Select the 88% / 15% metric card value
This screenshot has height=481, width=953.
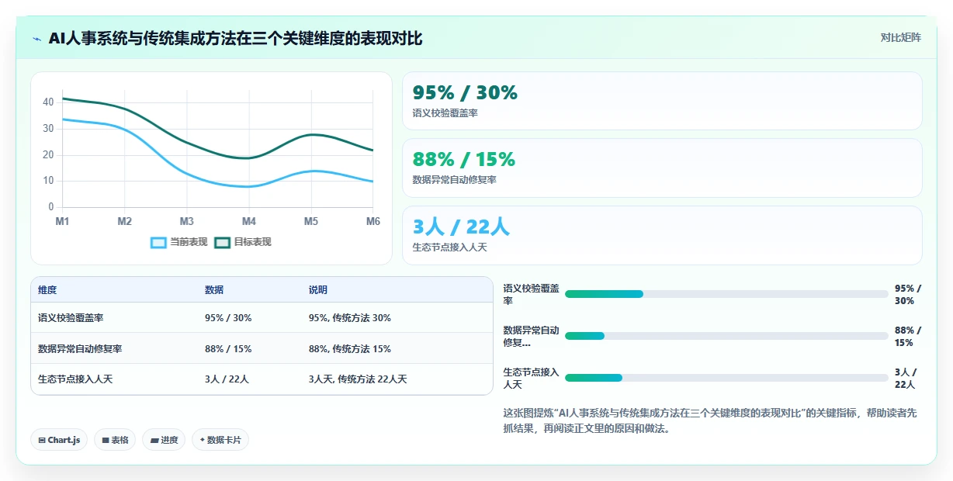click(464, 159)
